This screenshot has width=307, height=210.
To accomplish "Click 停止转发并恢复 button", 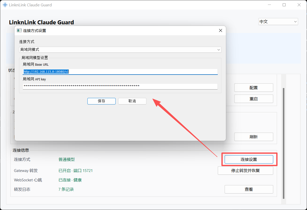I will [245, 170].
